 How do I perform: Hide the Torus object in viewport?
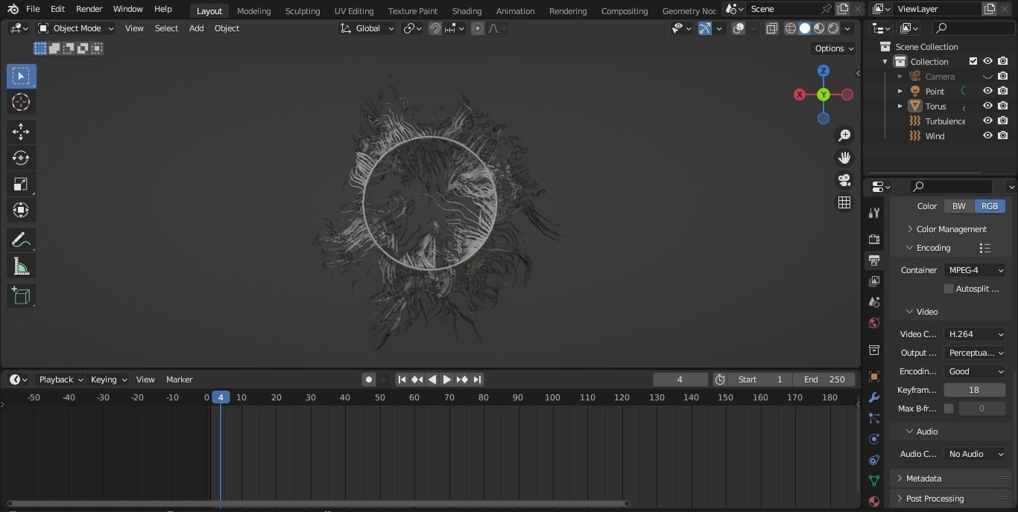tap(987, 106)
